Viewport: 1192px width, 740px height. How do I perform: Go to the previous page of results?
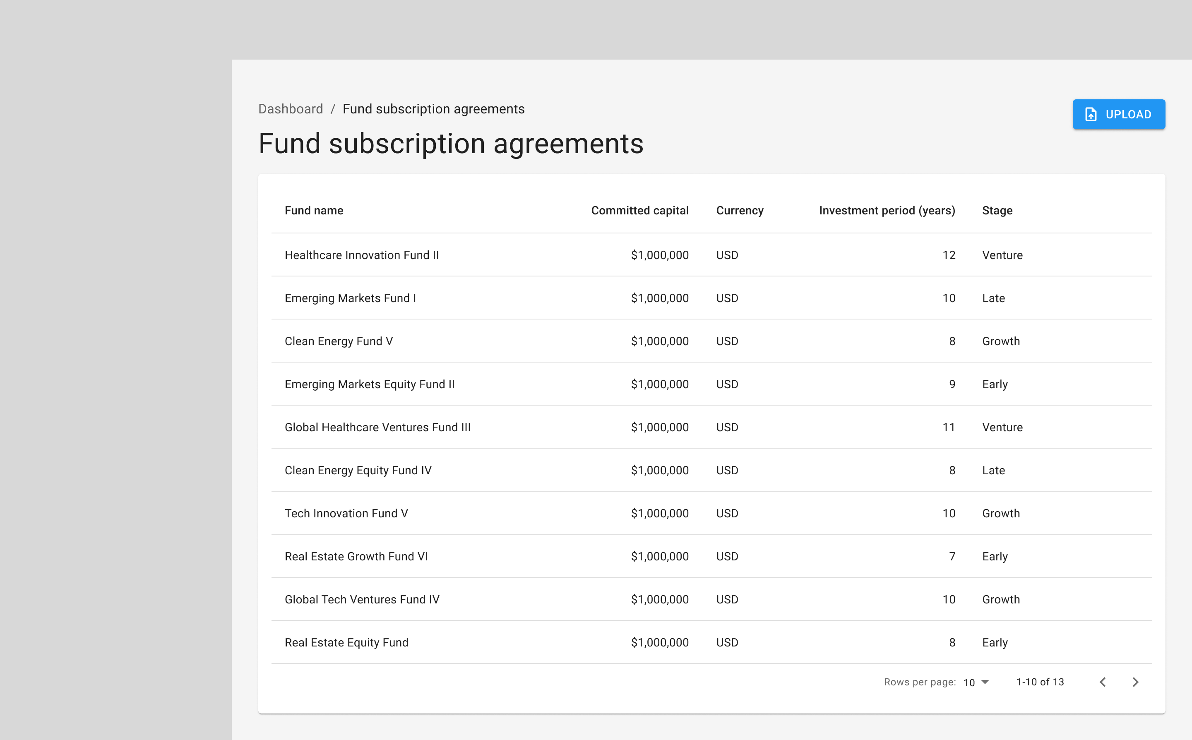click(x=1103, y=682)
